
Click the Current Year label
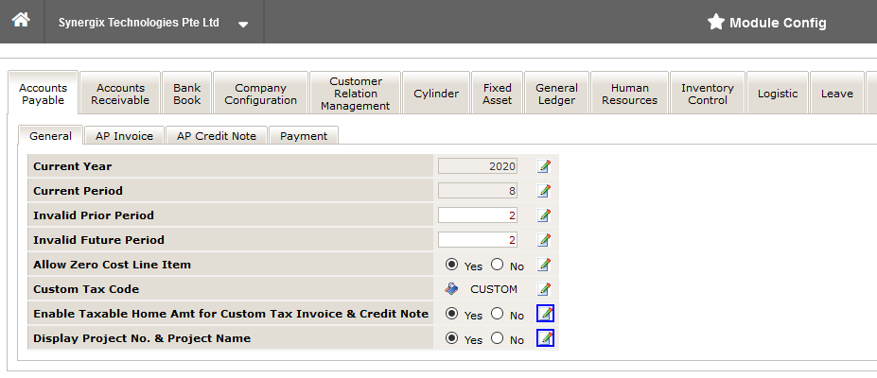tap(72, 166)
